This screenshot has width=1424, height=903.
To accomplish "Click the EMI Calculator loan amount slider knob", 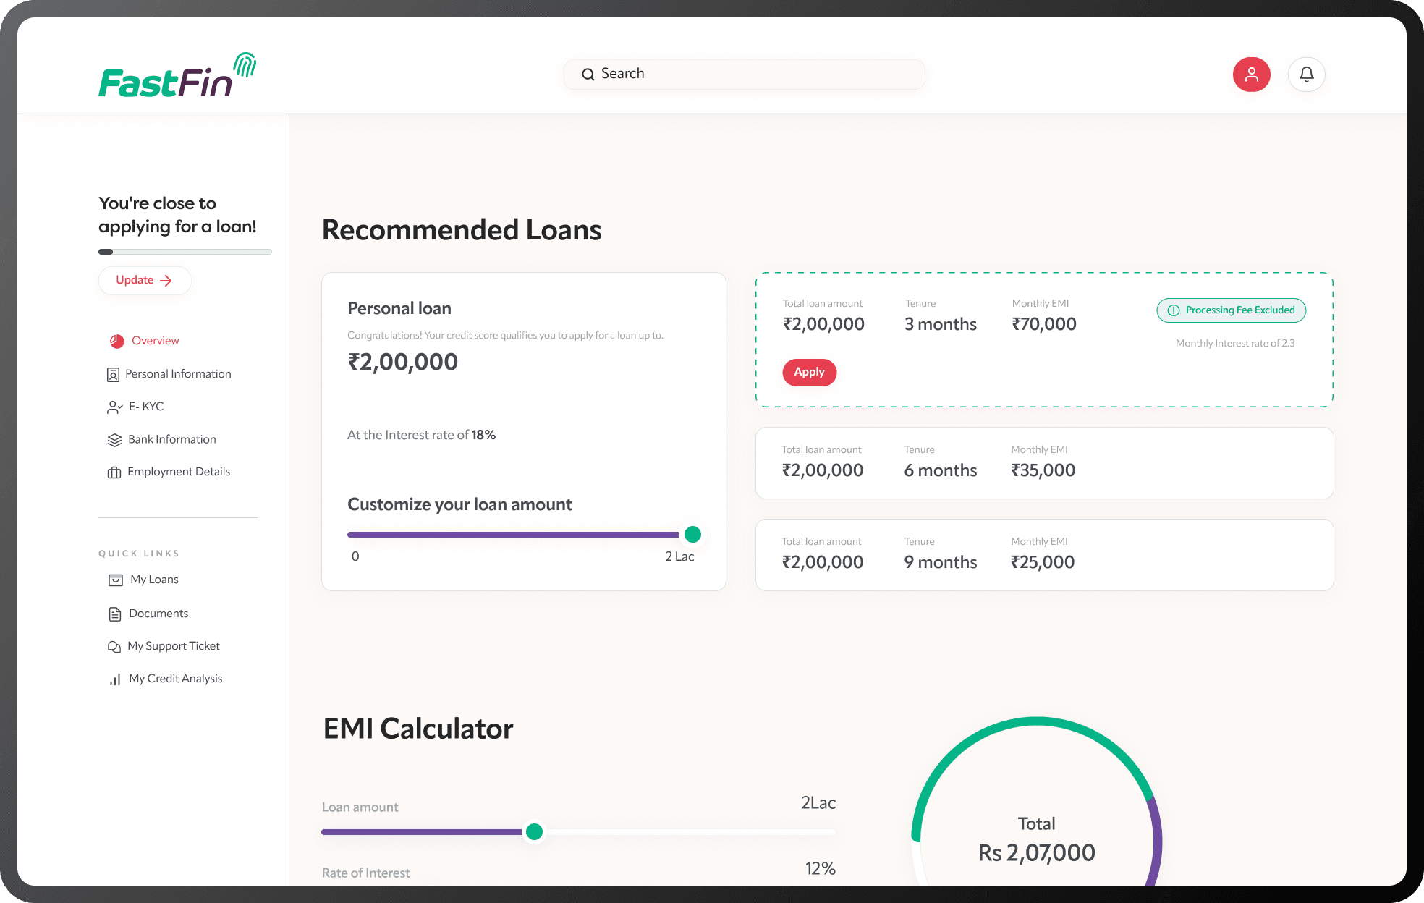I will (534, 832).
